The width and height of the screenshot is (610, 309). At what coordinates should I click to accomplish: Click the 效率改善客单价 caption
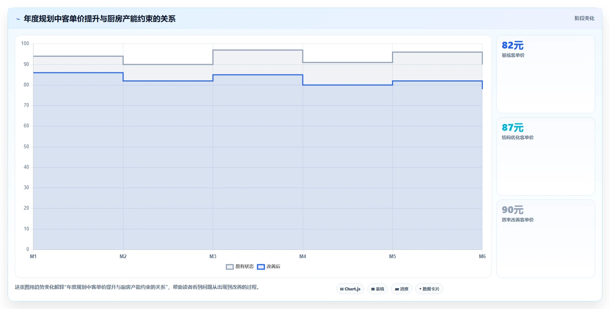(518, 220)
